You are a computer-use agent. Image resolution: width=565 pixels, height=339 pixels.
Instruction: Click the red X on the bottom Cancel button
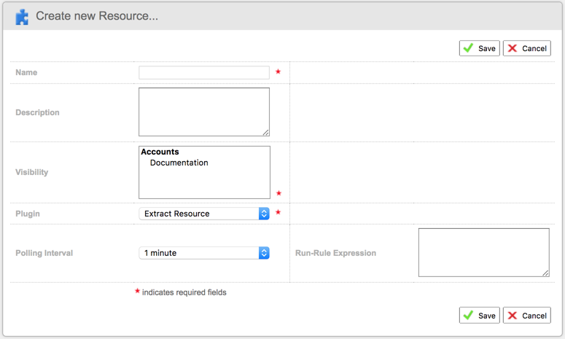[x=513, y=316]
